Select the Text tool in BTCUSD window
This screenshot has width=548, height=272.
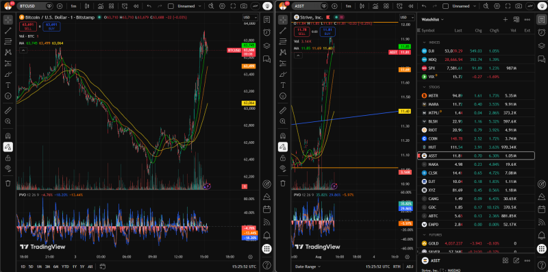tap(8, 85)
